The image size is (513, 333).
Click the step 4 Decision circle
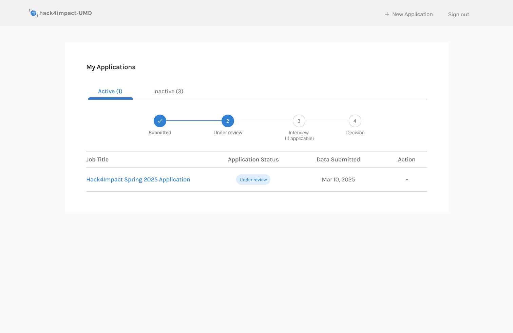[355, 121]
